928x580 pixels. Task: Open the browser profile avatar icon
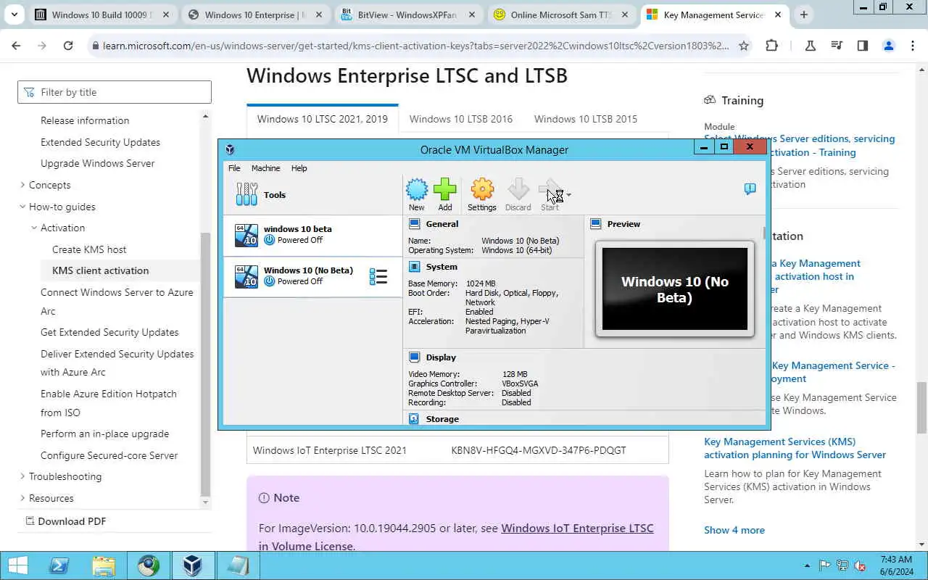(x=888, y=46)
